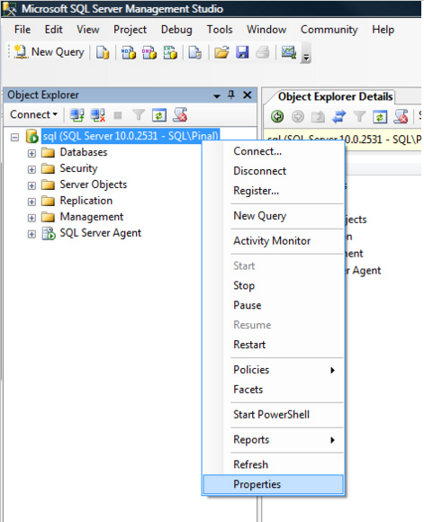Select the sql server root tree node
This screenshot has height=522, width=424.
[x=131, y=136]
